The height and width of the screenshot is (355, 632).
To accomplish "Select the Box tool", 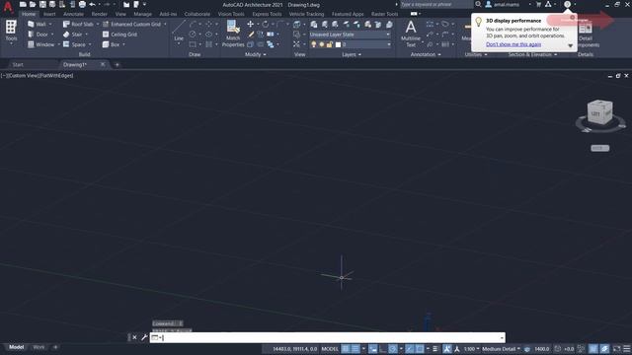I will [x=111, y=44].
